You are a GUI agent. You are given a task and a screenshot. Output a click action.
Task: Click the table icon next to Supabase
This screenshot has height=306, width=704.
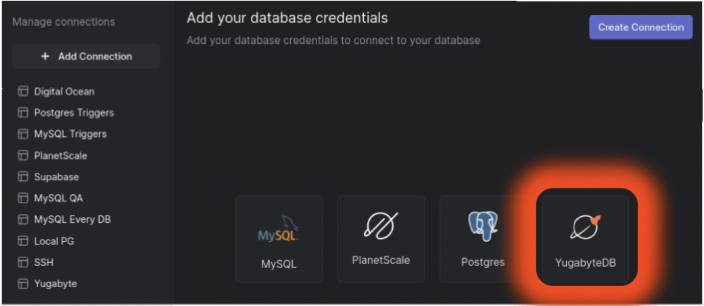(23, 177)
